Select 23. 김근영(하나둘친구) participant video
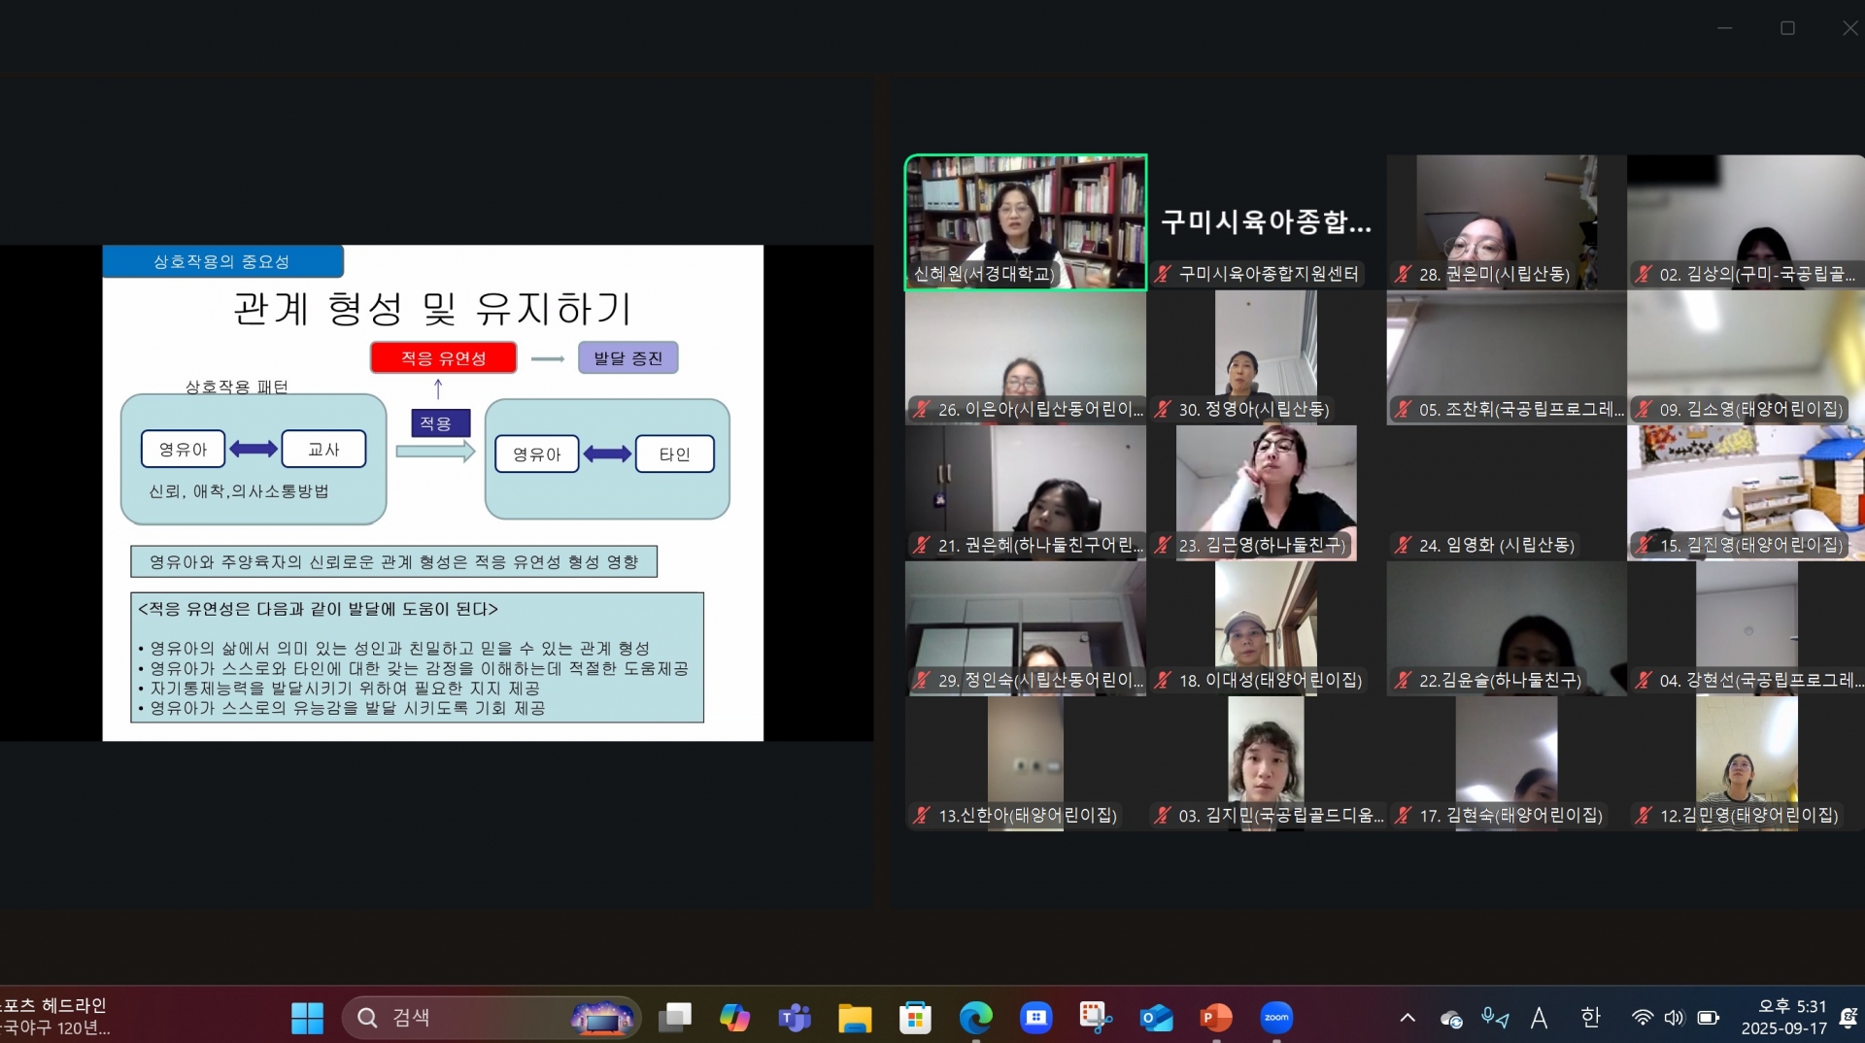The height and width of the screenshot is (1043, 1865). click(x=1265, y=491)
